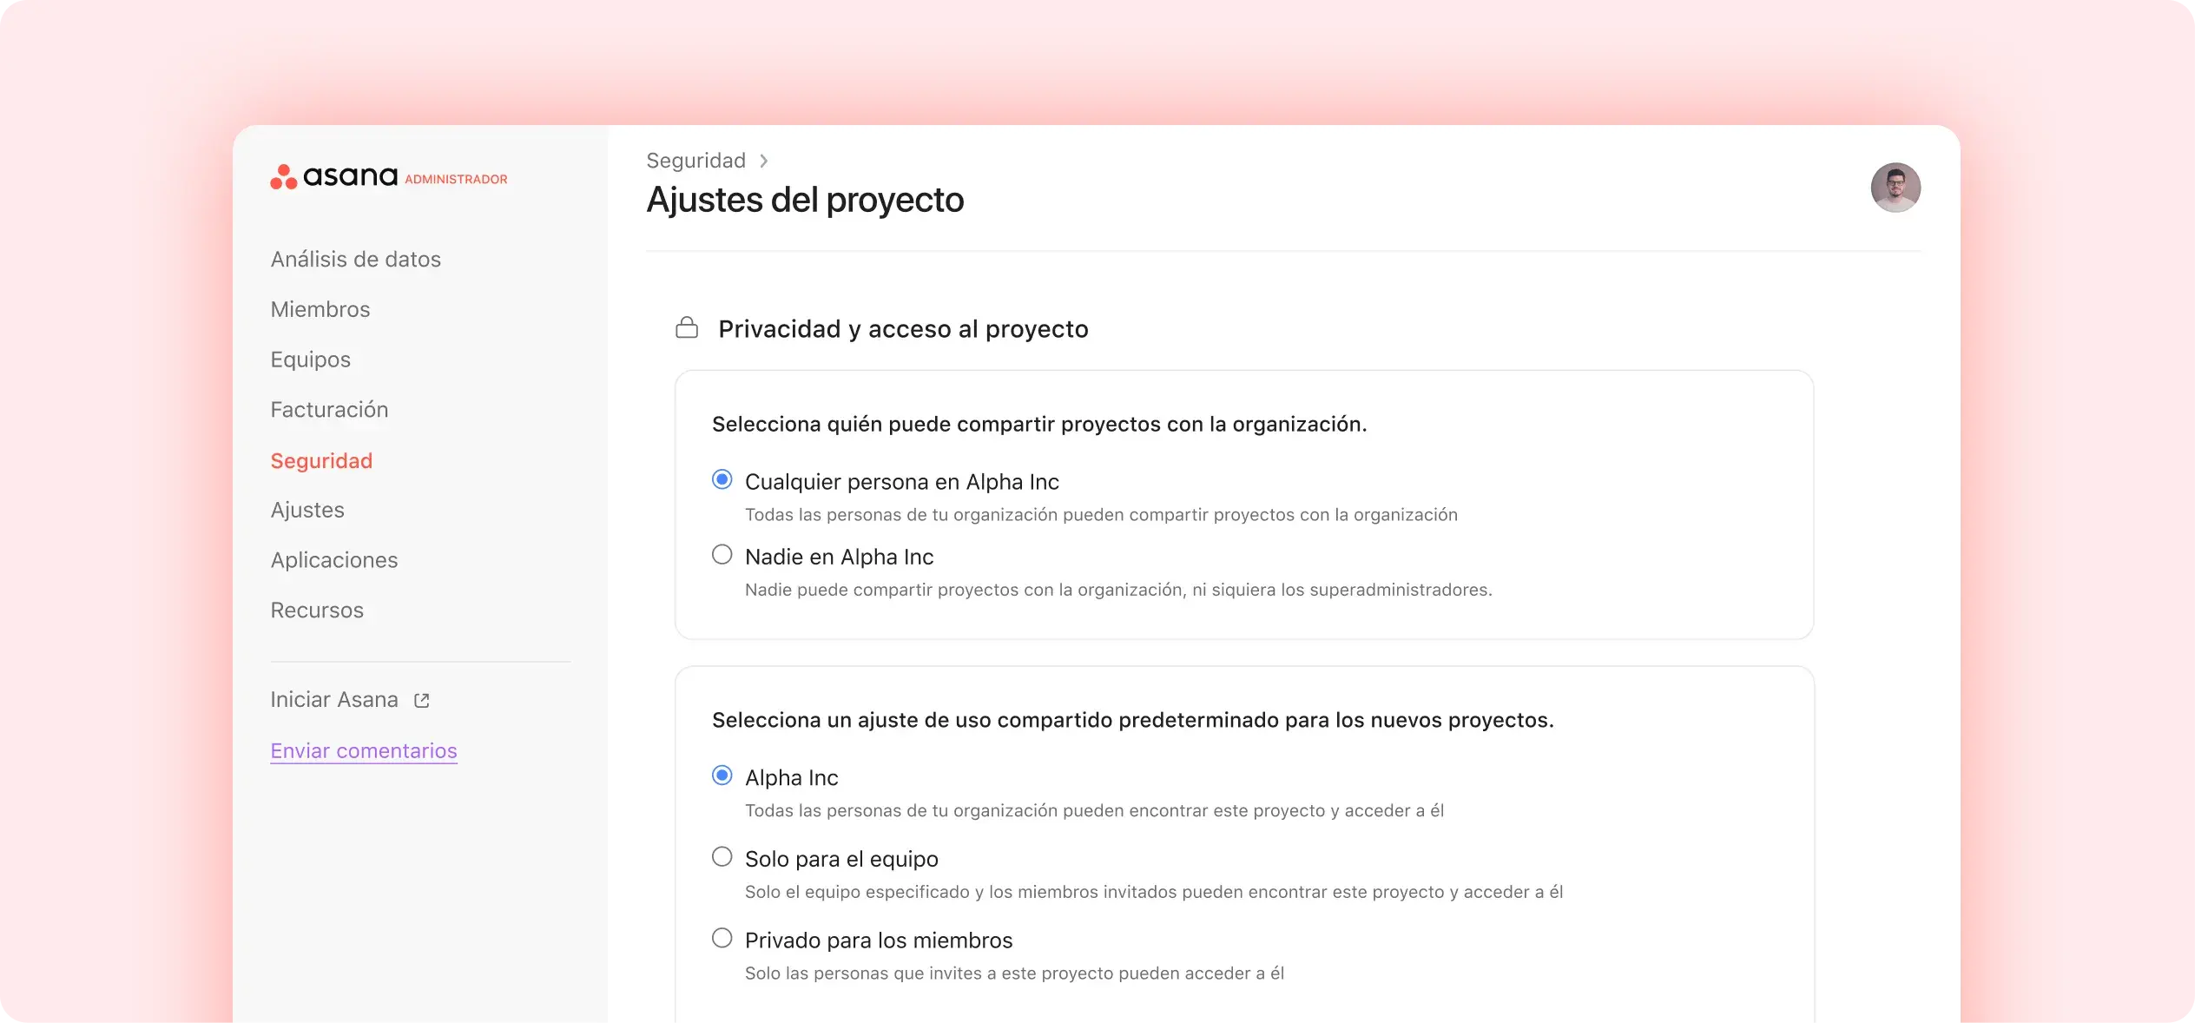Navigate to Recursos section
2195x1023 pixels.
tap(315, 609)
